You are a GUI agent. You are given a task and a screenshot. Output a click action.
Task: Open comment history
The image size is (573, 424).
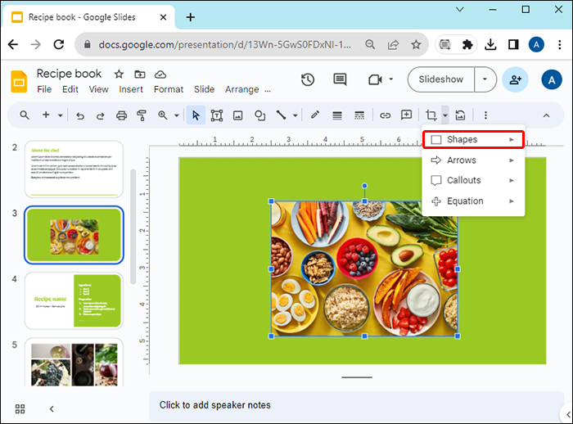coord(340,79)
